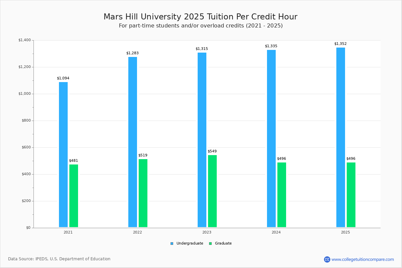Click the Data Source IPEDS text
The width and height of the screenshot is (402, 268).
59,259
